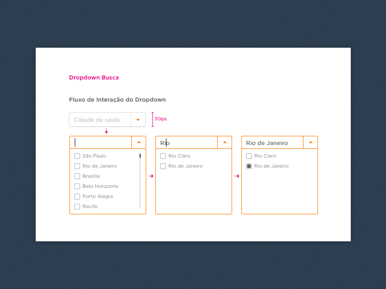Check the São Paulo checkbox
This screenshot has width=386, height=289.
pos(77,156)
